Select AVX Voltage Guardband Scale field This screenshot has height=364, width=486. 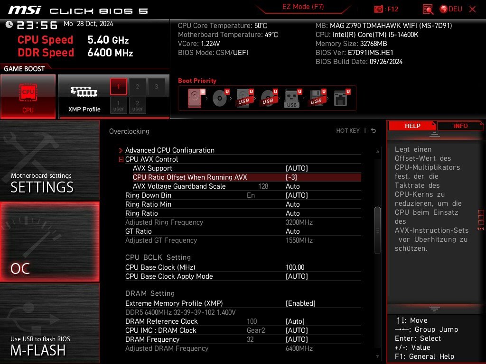[247, 186]
